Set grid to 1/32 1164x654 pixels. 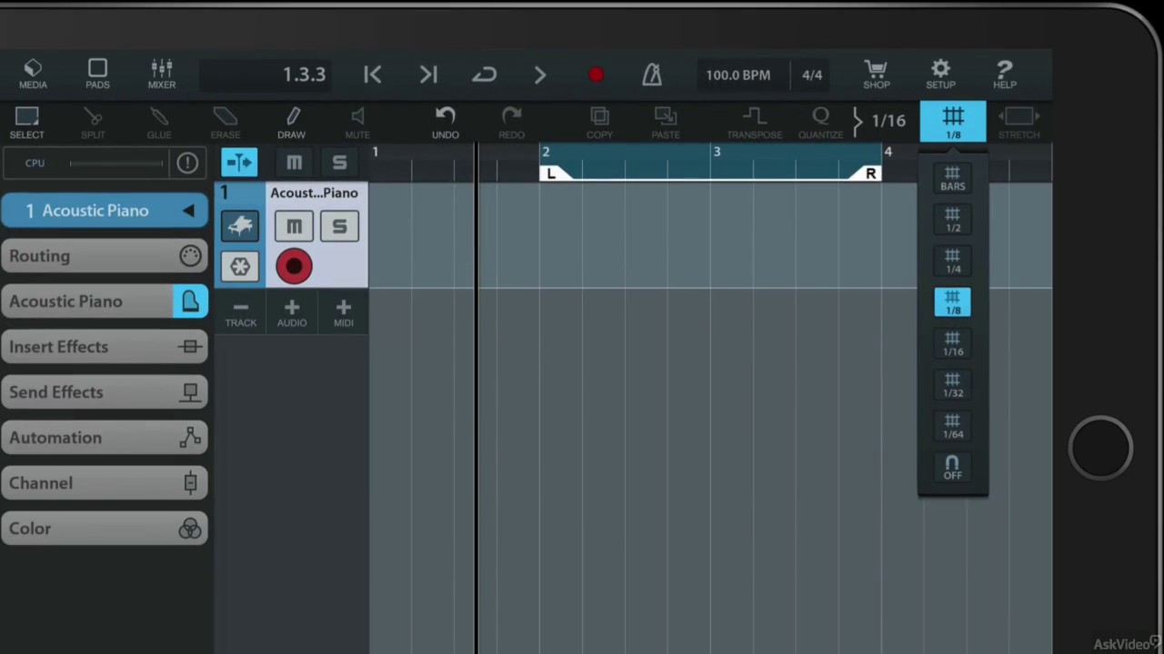(x=953, y=385)
